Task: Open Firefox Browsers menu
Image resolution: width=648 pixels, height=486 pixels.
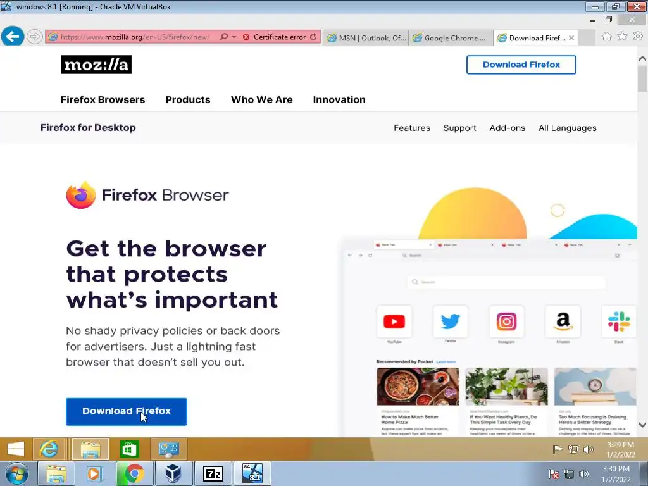Action: (103, 99)
